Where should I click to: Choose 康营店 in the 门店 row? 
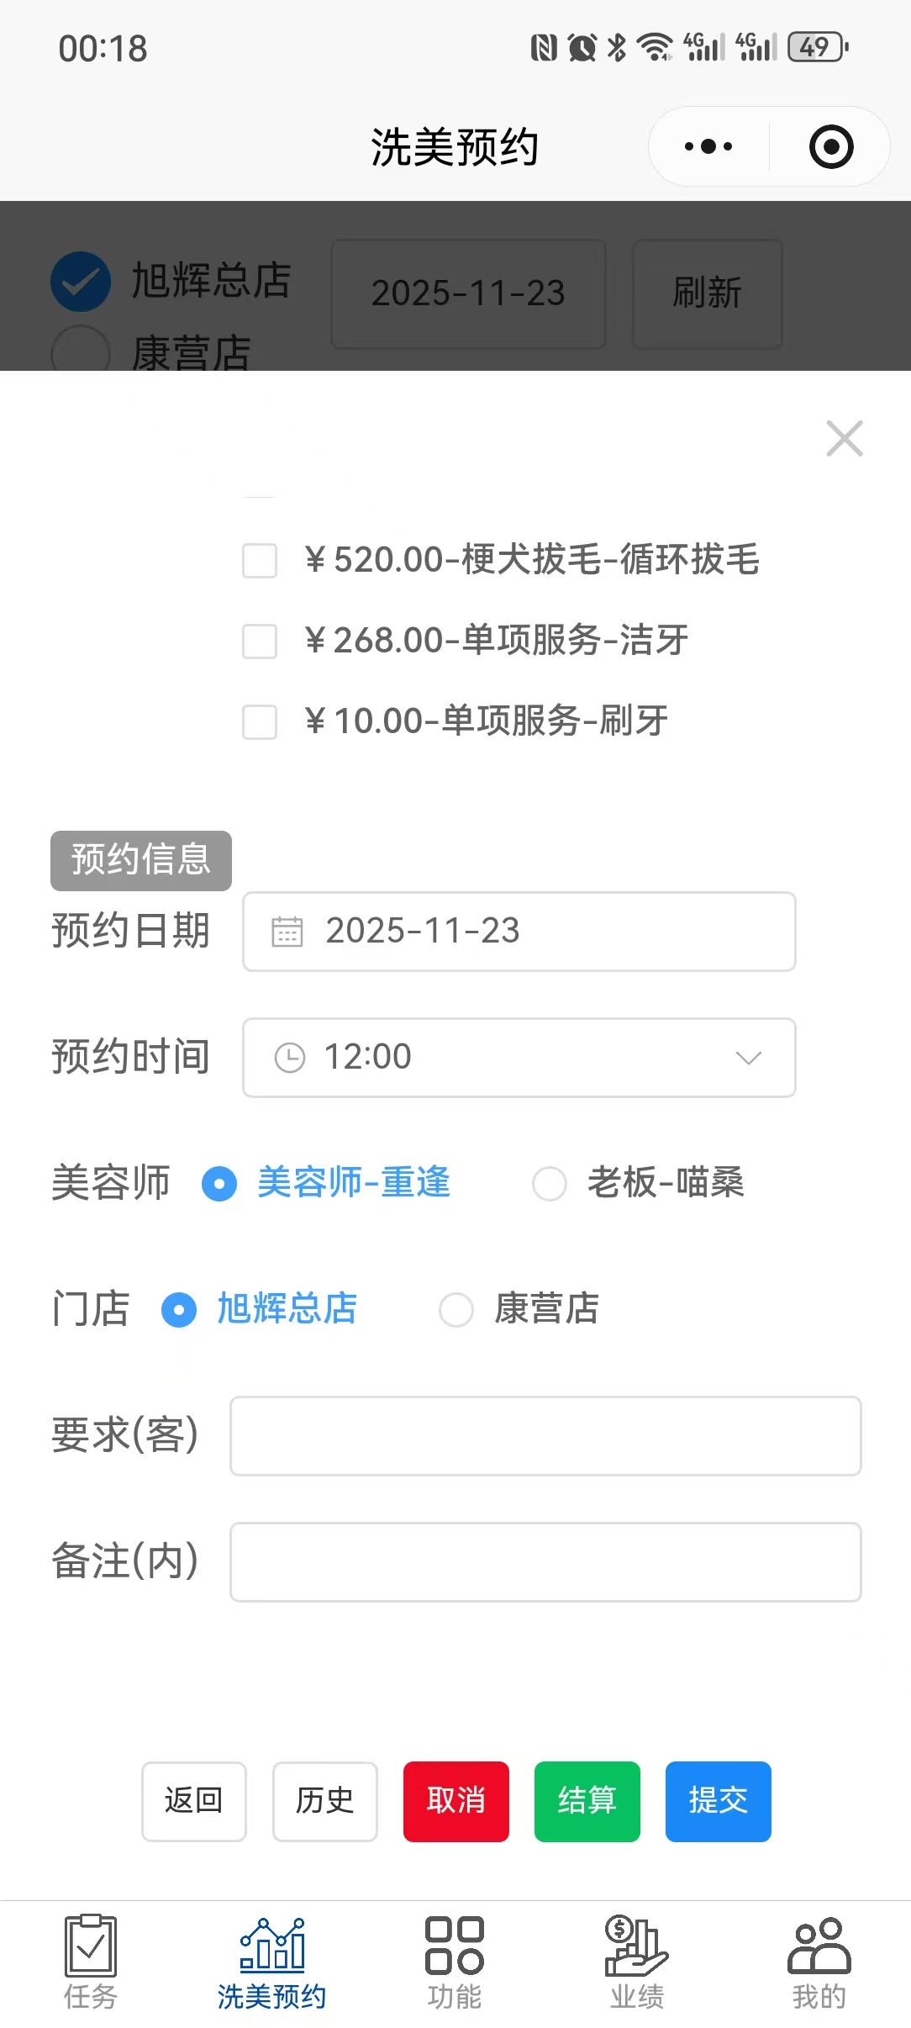point(456,1310)
